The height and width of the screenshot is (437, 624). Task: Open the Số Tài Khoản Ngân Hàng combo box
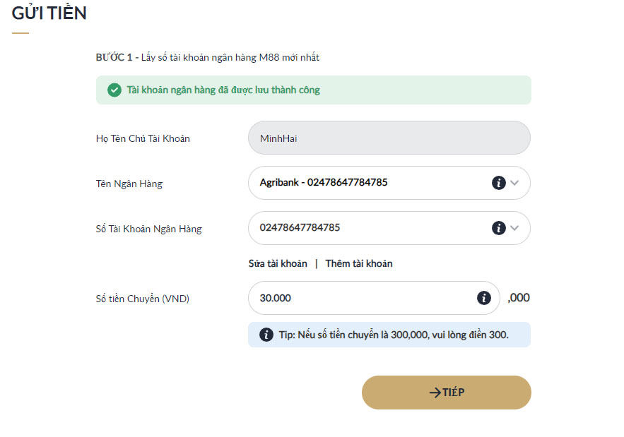pyautogui.click(x=367, y=228)
